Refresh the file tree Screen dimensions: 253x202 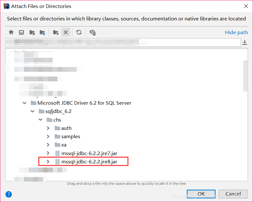pos(79,32)
